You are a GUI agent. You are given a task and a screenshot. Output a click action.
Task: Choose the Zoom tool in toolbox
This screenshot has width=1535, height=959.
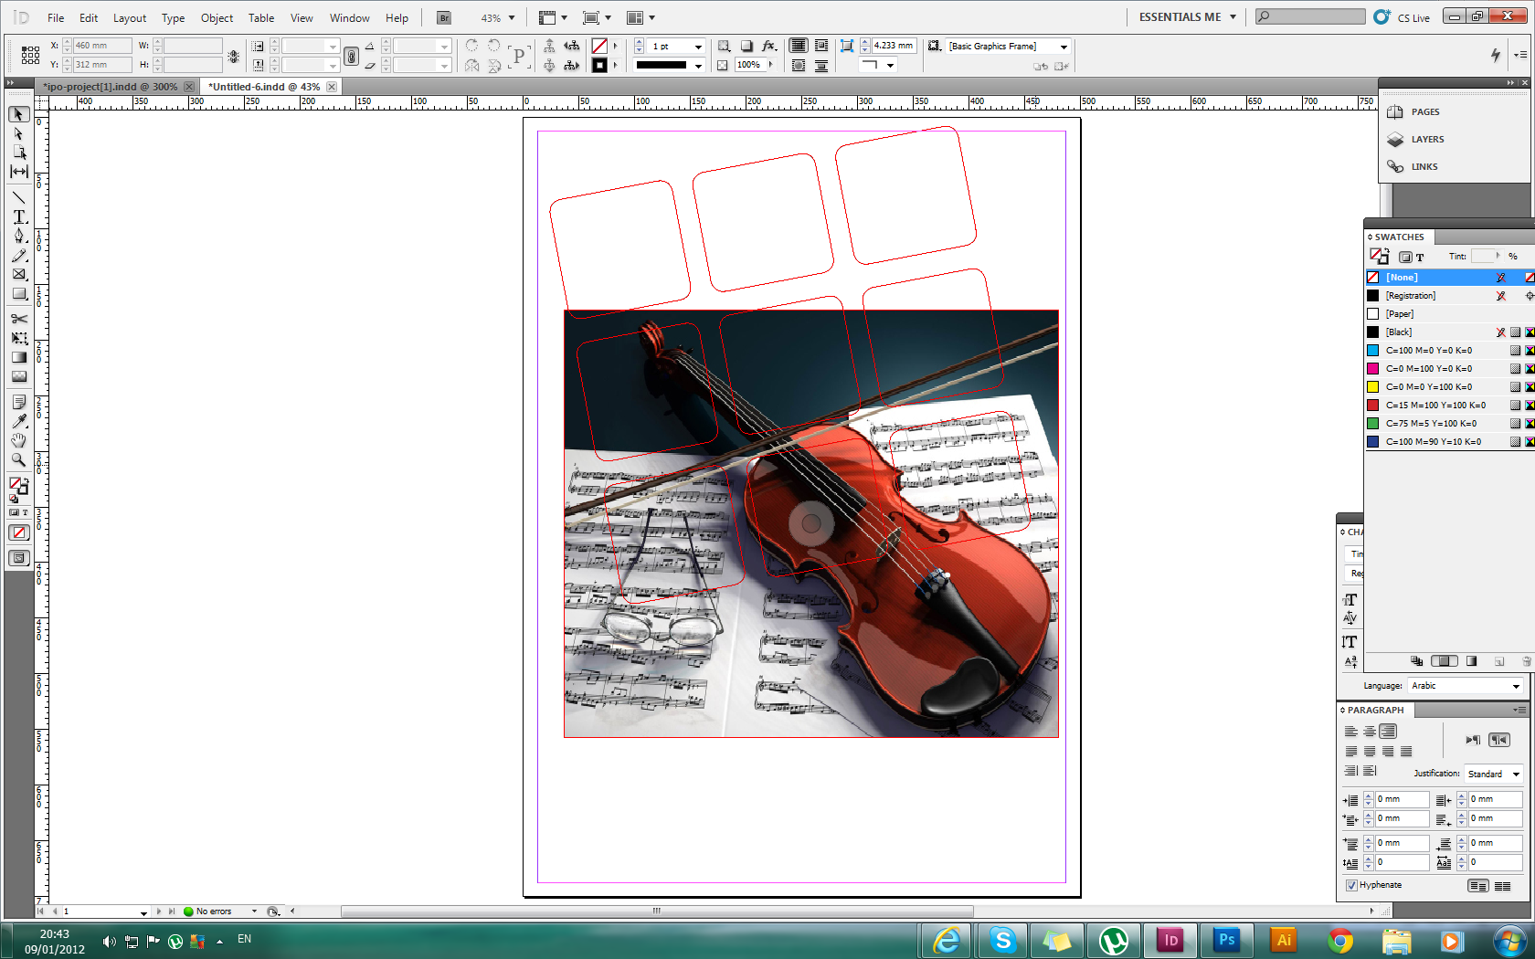[x=18, y=460]
